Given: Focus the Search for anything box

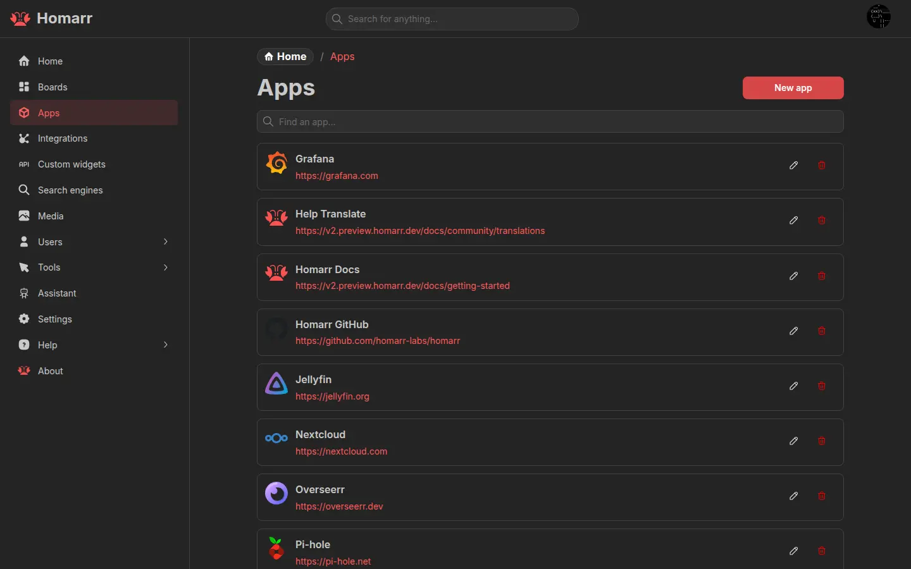Looking at the screenshot, I should coord(452,19).
